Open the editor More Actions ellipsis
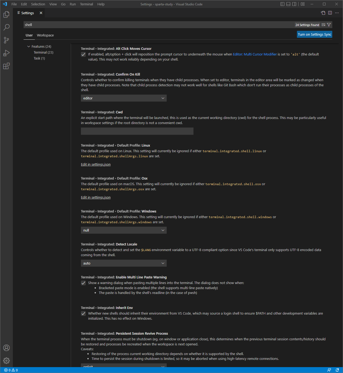The height and width of the screenshot is (373, 343). coord(337,13)
